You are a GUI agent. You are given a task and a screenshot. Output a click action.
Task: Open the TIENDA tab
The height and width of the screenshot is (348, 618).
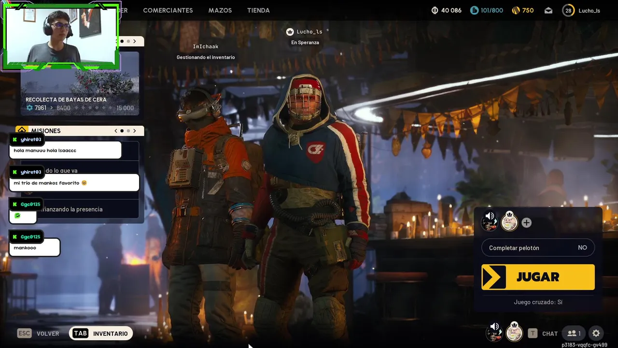coord(258,10)
